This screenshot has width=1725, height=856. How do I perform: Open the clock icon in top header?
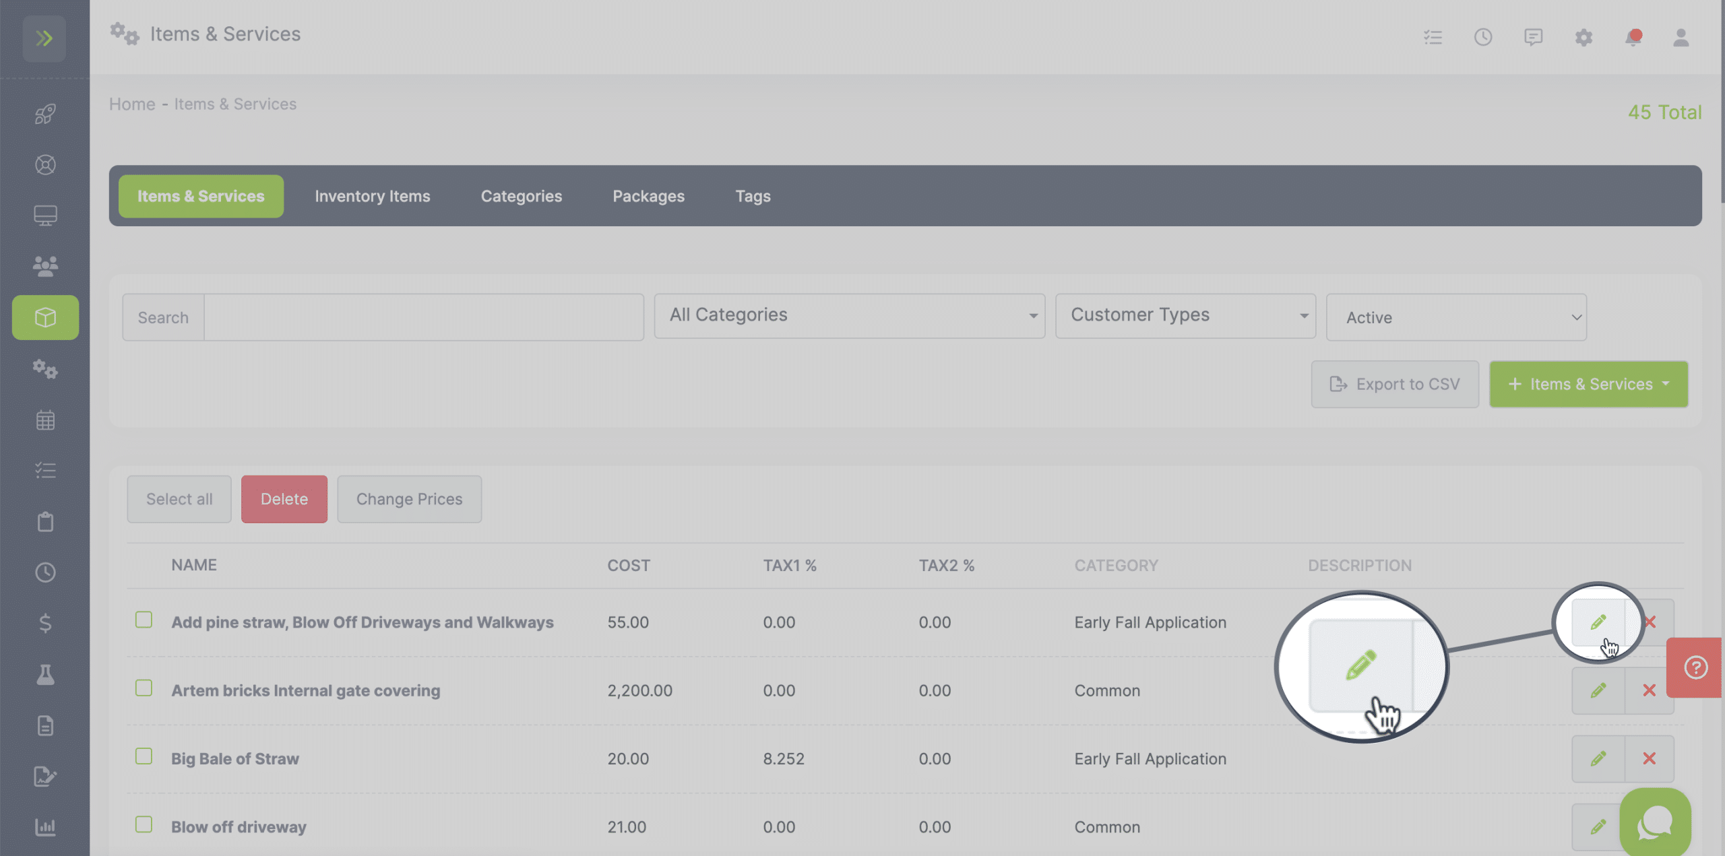[x=1483, y=37]
